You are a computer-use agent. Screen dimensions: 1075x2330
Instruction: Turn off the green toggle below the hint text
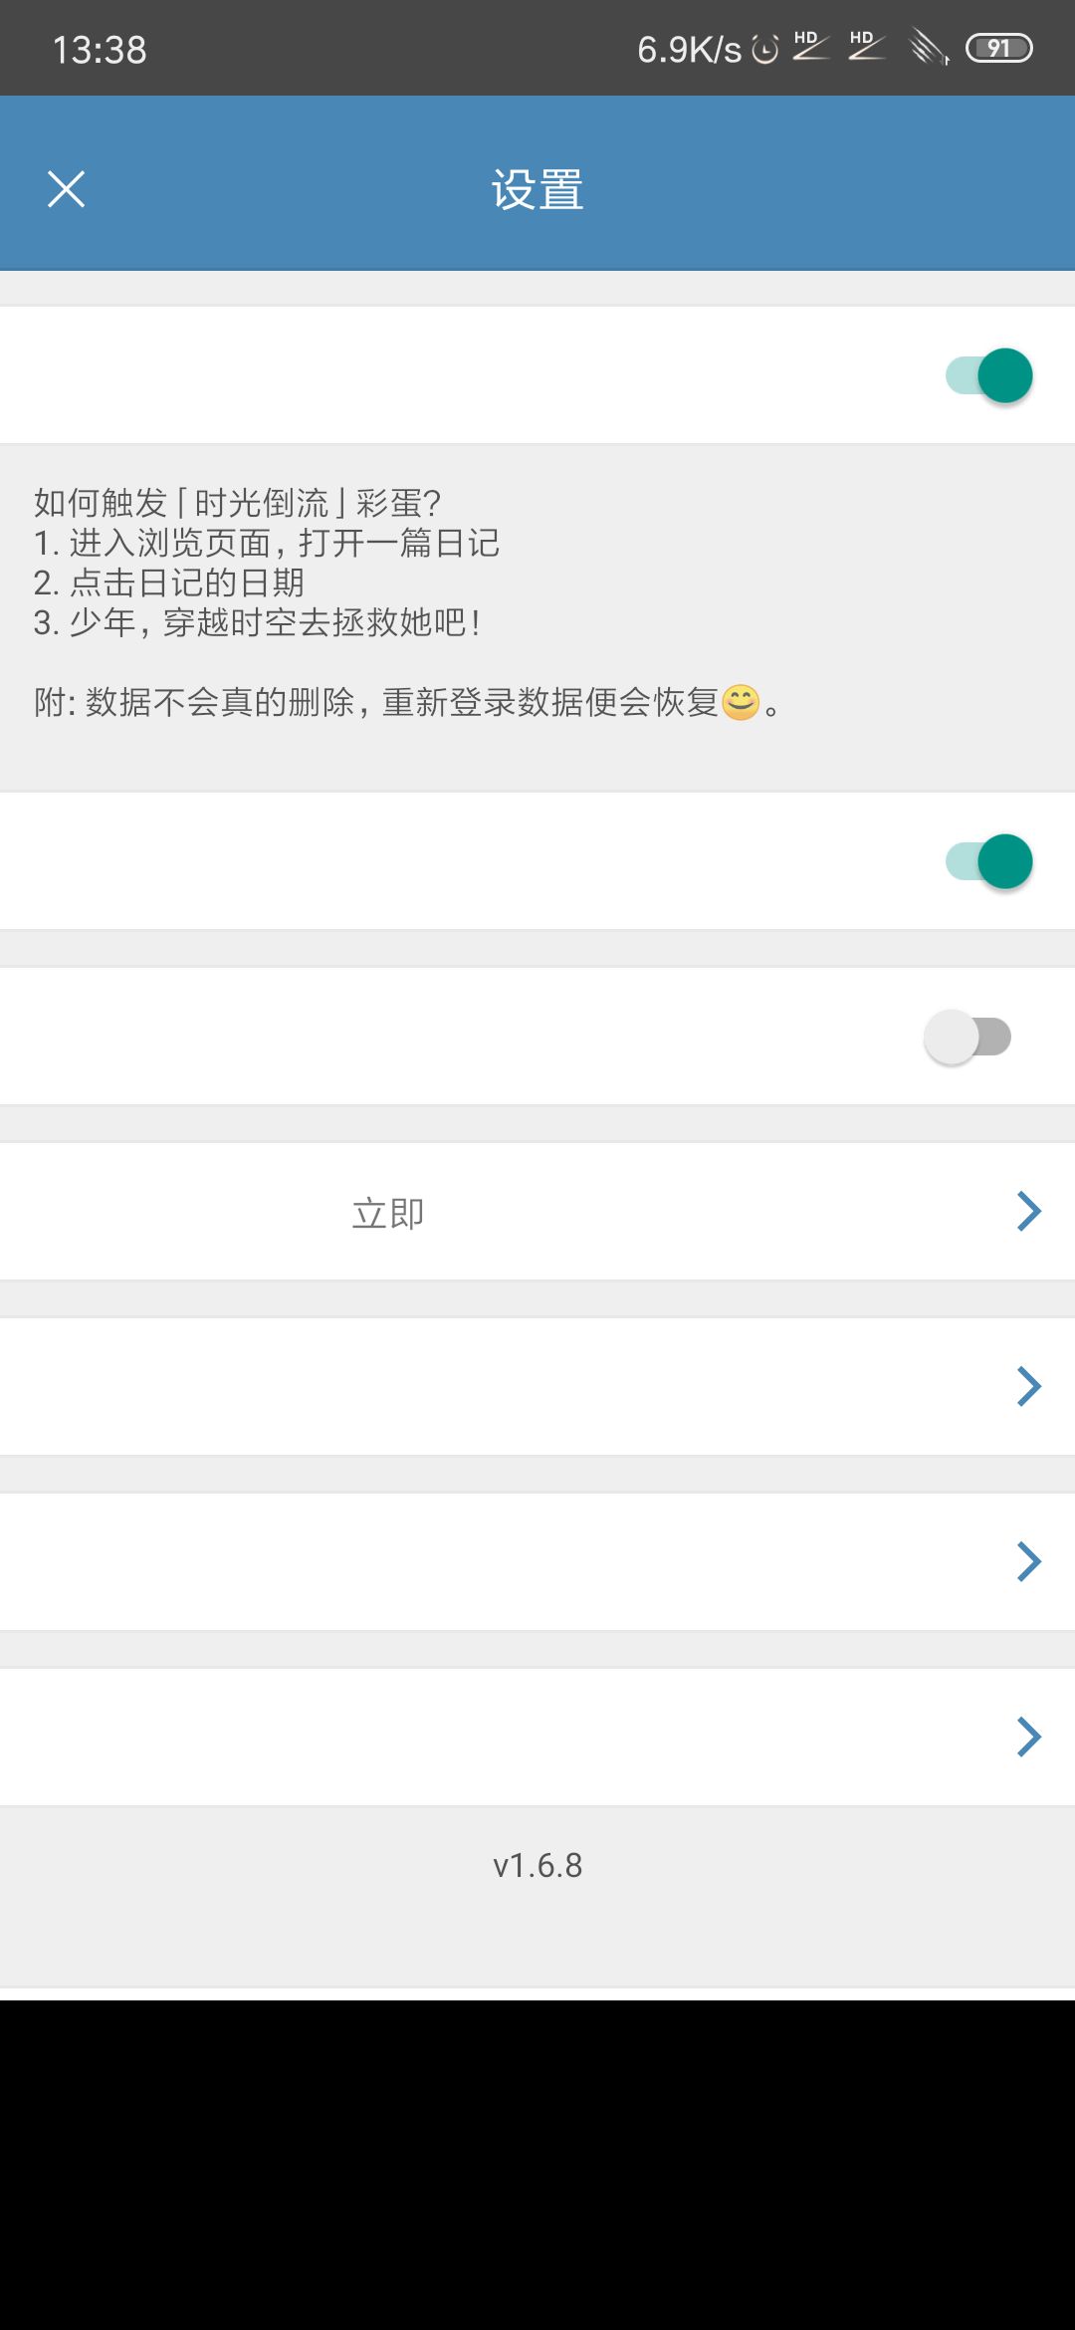coord(989,861)
